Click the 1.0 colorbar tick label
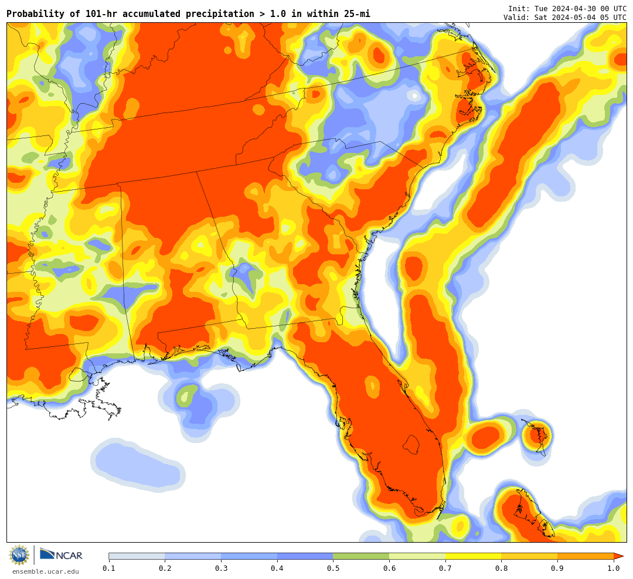Screen dimensions: 633x579 click(x=614, y=568)
